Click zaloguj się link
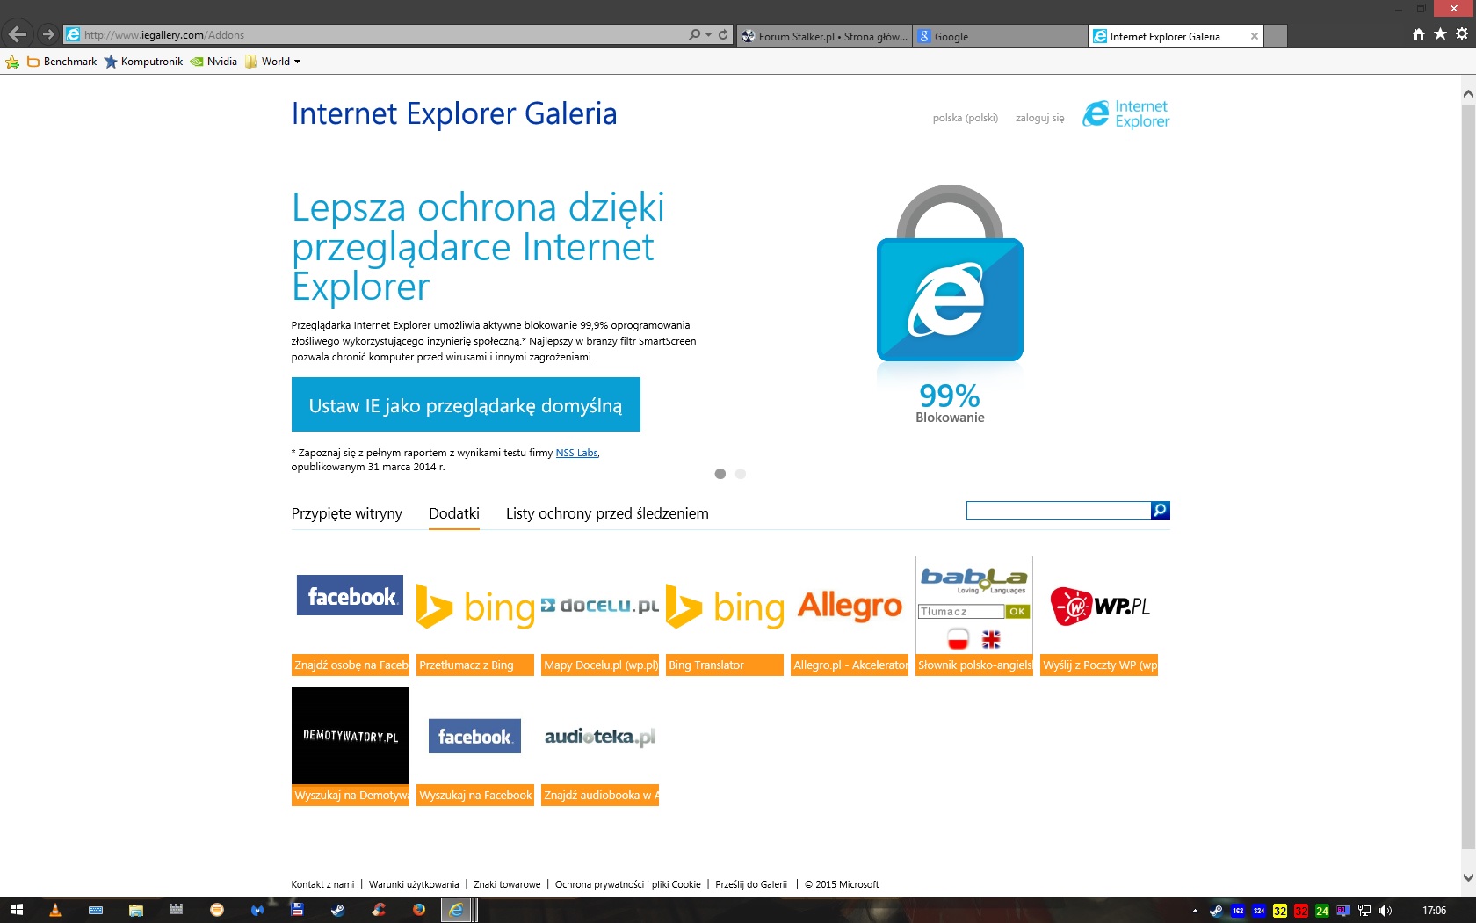1476x923 pixels. coord(1039,118)
